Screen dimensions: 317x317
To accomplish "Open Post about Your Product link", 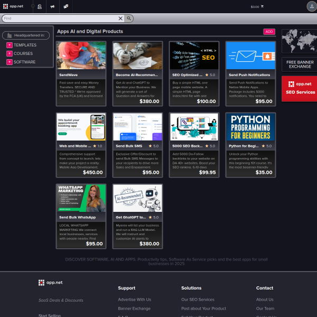I will (203, 309).
